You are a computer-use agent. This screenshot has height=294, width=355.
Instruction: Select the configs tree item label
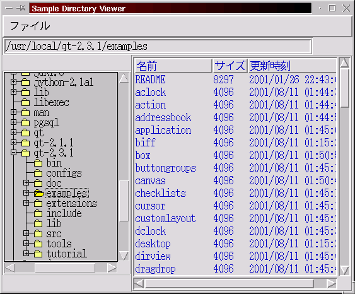click(64, 173)
